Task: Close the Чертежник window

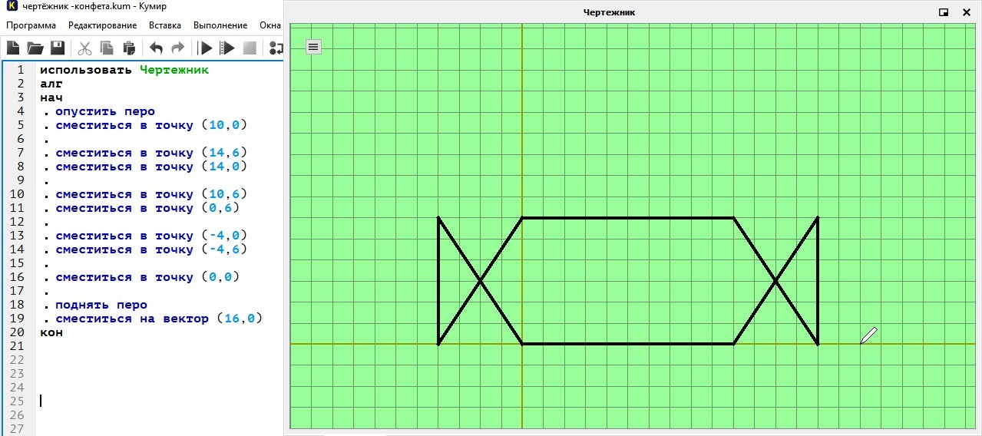Action: pyautogui.click(x=967, y=12)
